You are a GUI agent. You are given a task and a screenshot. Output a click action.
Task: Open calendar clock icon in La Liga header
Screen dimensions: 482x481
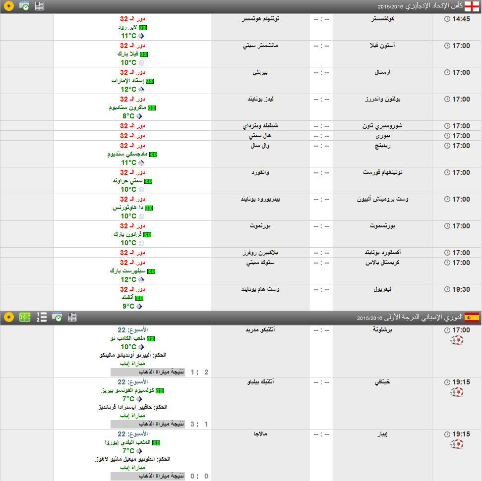point(57,317)
